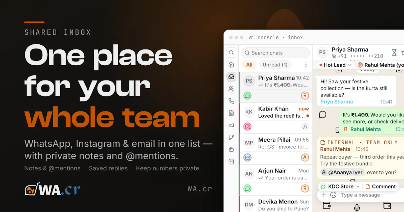This screenshot has height=212, width=404.
Task: Open the shopping bag sidebar icon
Action: [x=231, y=162]
